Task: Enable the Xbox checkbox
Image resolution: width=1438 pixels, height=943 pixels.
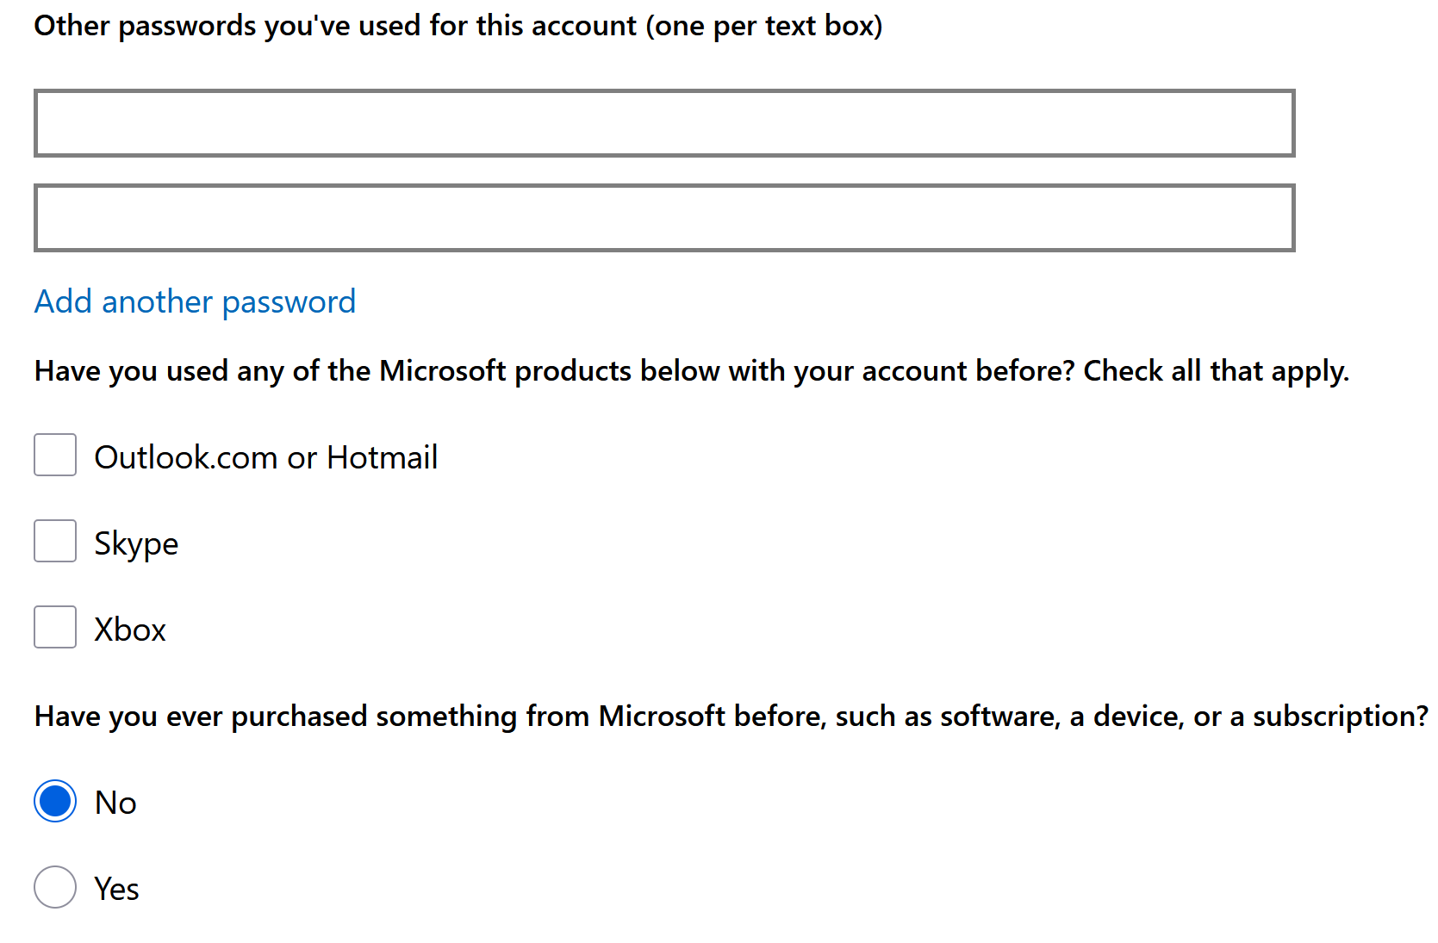Action: tap(55, 628)
